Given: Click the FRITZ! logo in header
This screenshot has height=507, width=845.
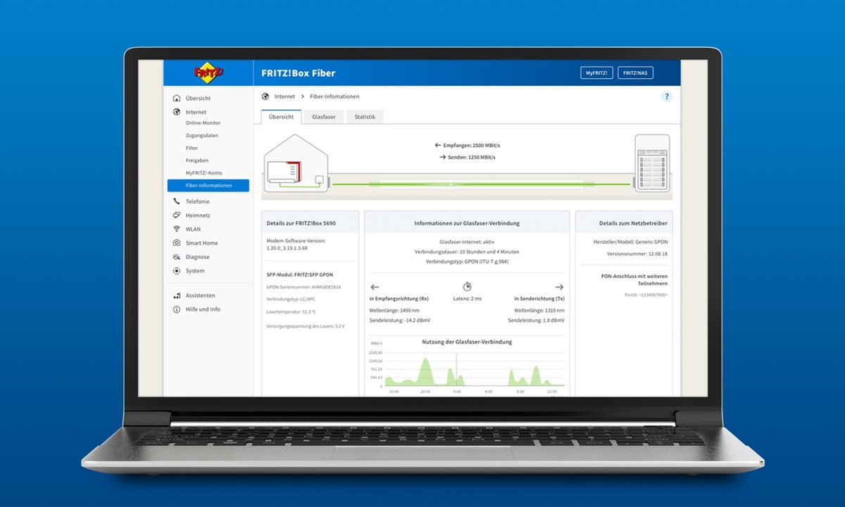Looking at the screenshot, I should point(208,73).
